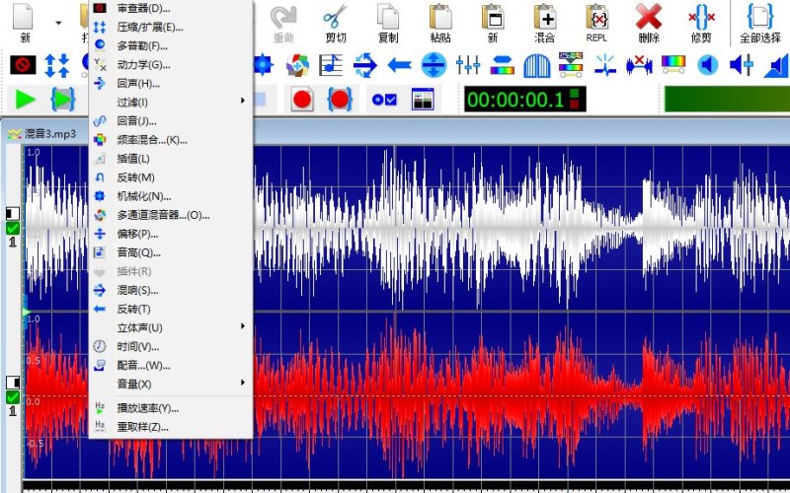Click the Trim (修剪) icon
This screenshot has height=493, width=790.
(x=701, y=18)
